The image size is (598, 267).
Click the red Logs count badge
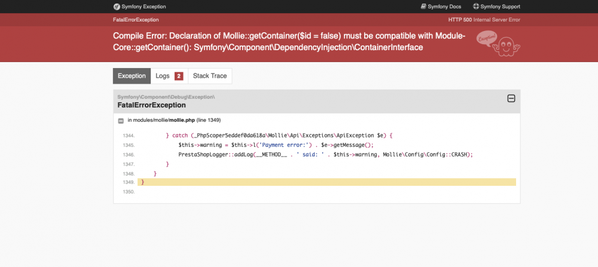pos(179,76)
